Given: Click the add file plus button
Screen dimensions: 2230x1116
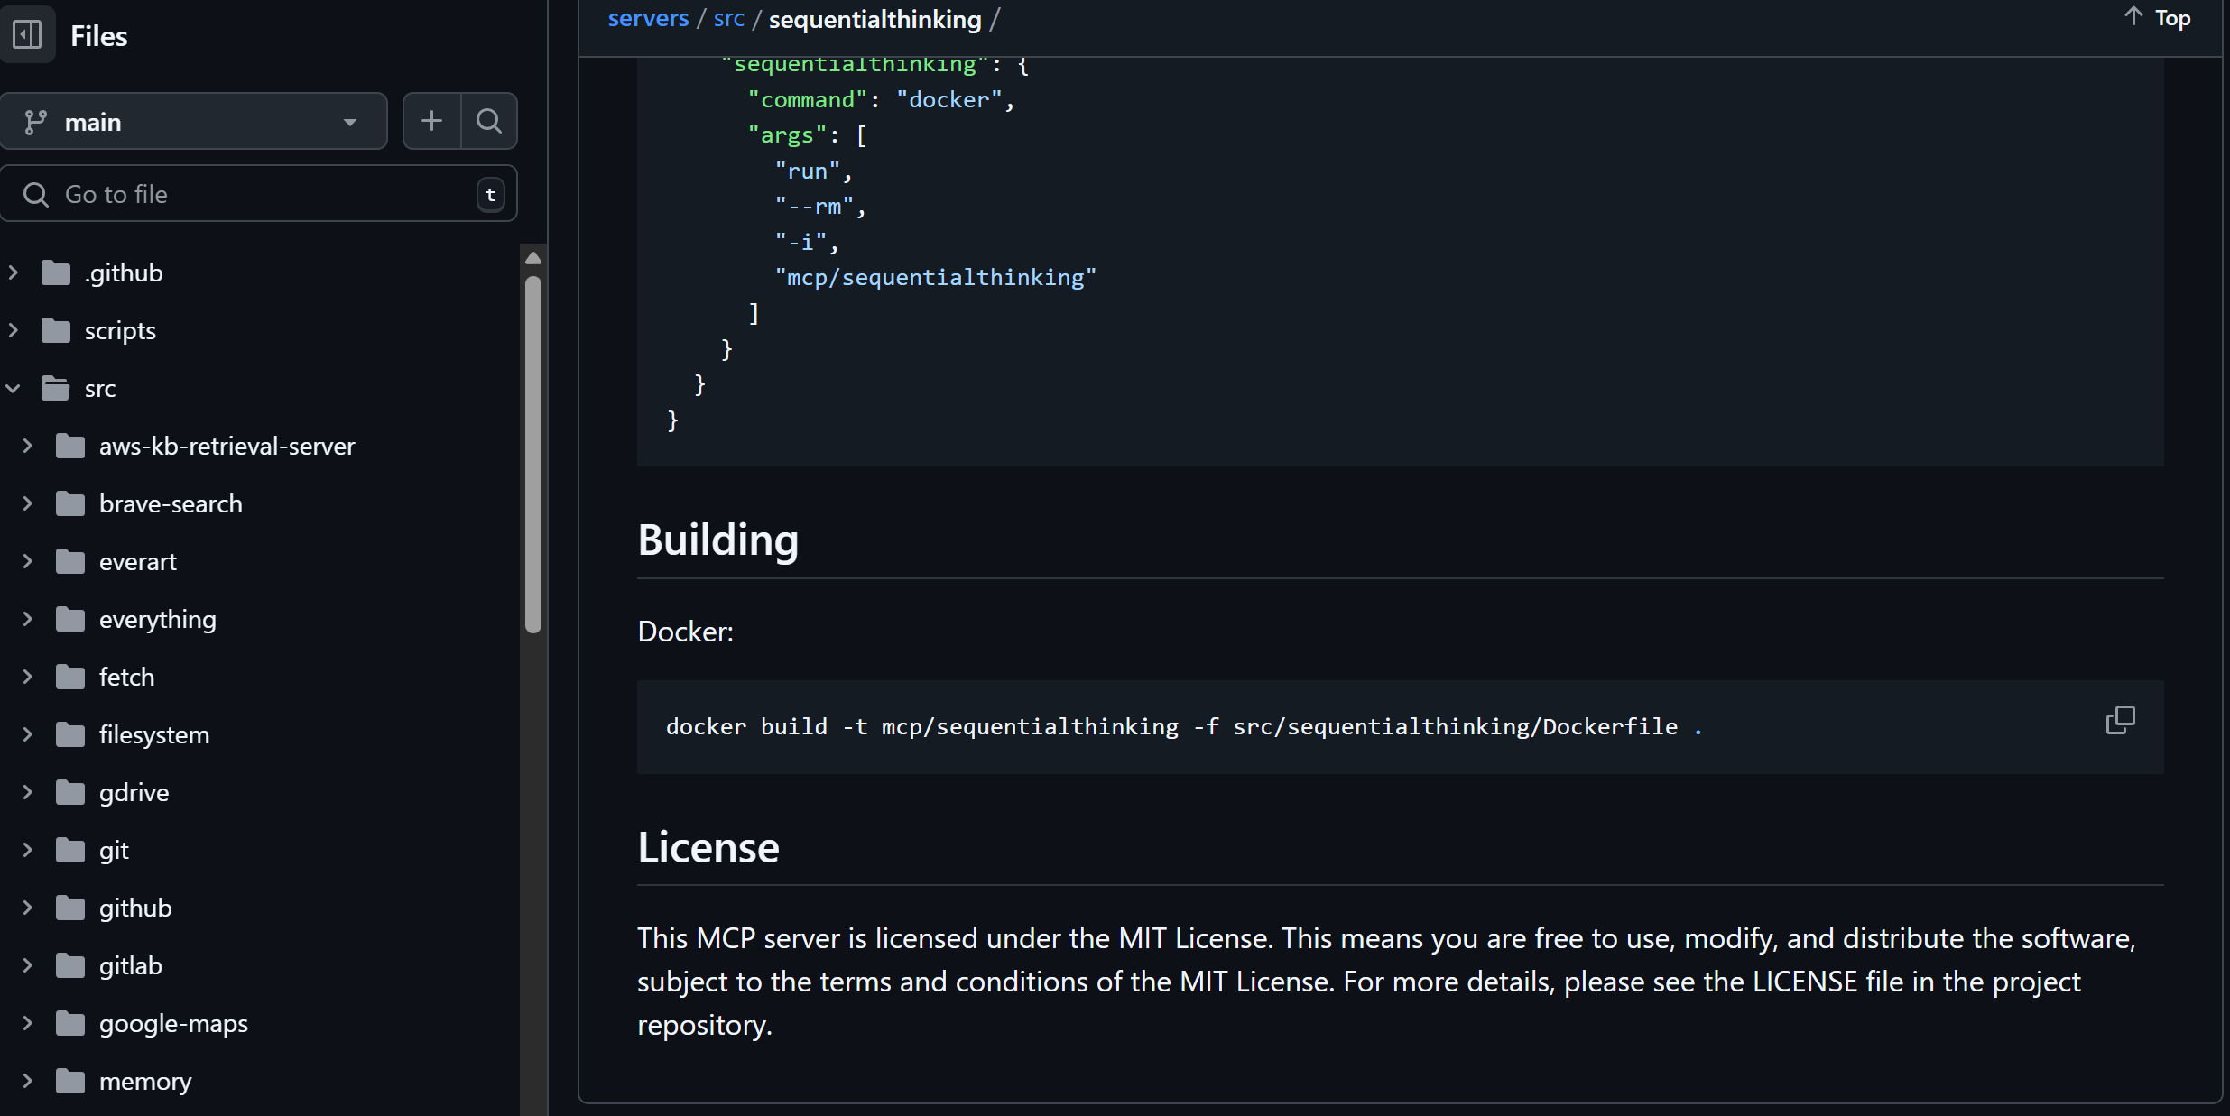Looking at the screenshot, I should 431,121.
